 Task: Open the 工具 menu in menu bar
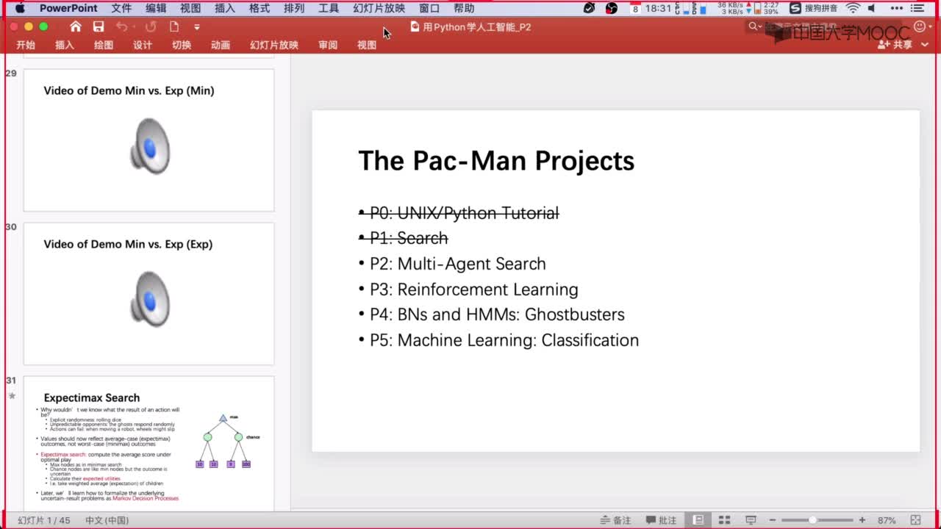tap(329, 8)
